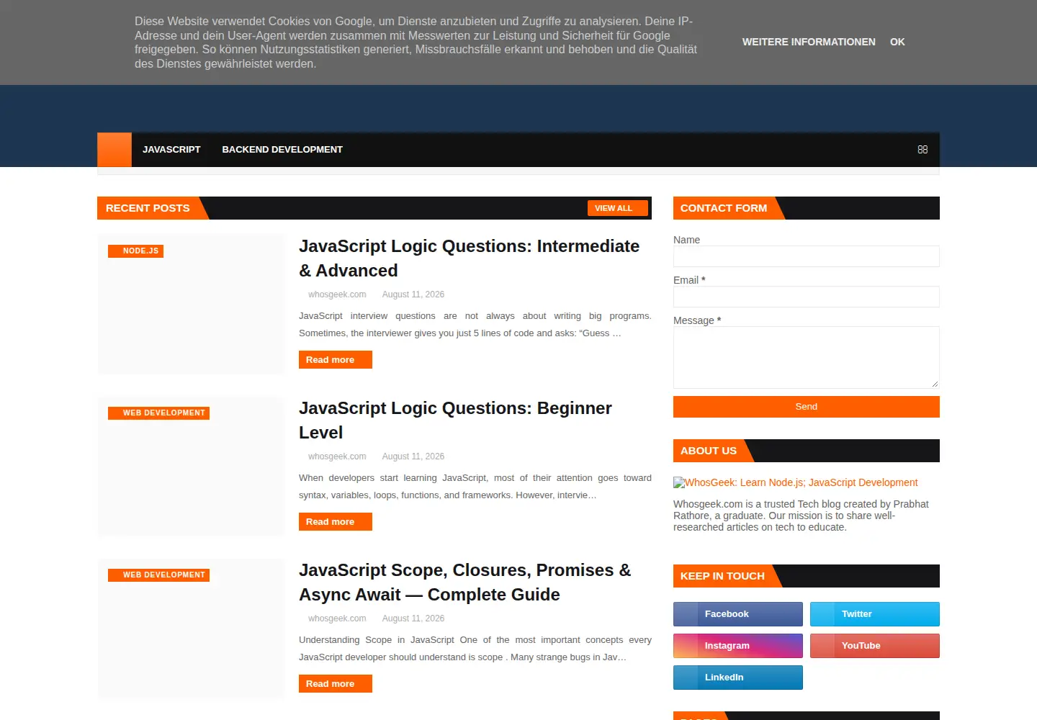Click WEB DEVELOPMENT tag on Beginner Level post

[x=159, y=413]
